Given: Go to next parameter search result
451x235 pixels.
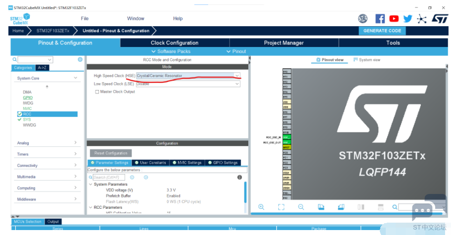Looking at the screenshot, I should click(x=146, y=177).
